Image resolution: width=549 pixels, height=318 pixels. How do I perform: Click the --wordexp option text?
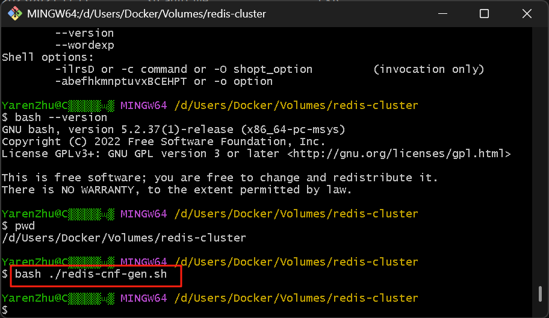pyautogui.click(x=84, y=45)
